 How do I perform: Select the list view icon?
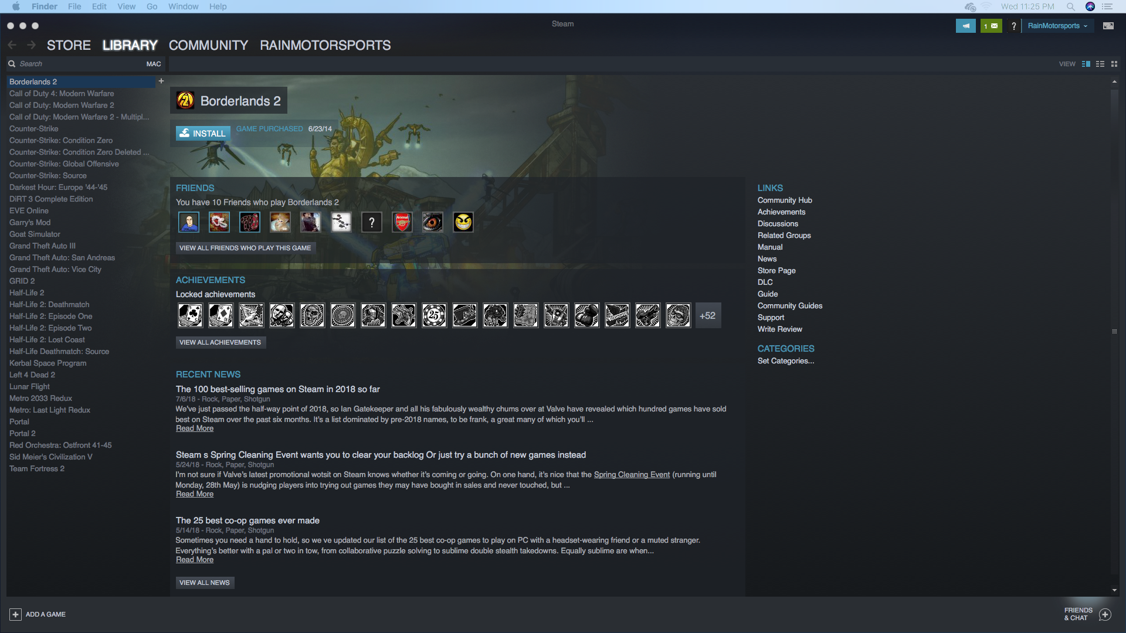(1100, 64)
